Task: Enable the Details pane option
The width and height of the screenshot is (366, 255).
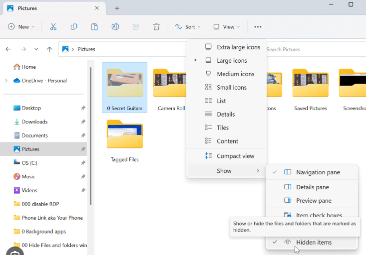Action: coord(312,187)
